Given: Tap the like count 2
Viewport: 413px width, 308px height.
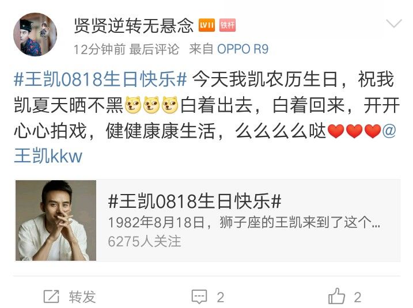Looking at the screenshot, I should pos(358,297).
